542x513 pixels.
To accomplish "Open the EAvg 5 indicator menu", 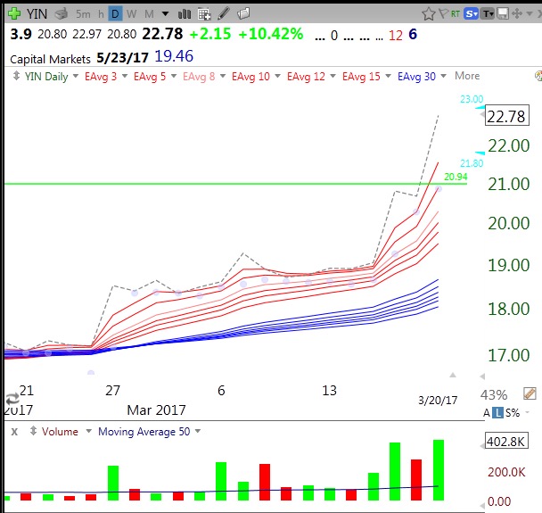I will (174, 76).
